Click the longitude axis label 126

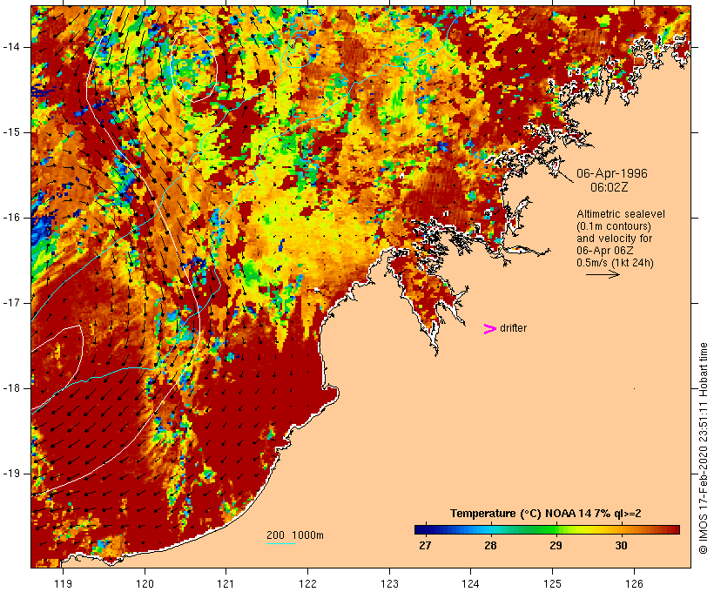[x=634, y=583]
